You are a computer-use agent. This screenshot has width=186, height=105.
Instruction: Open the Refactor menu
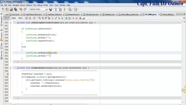(x=29, y=5)
